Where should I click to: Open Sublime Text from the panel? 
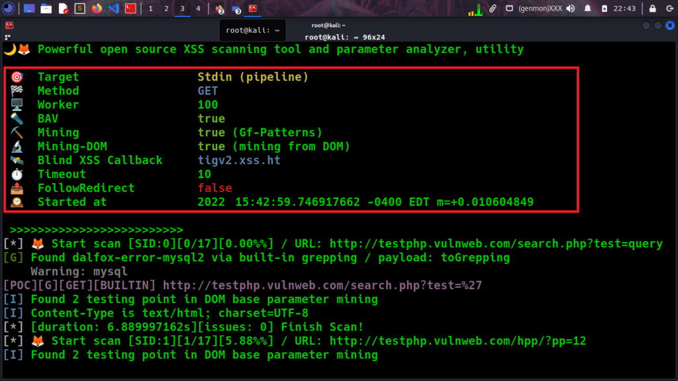point(80,9)
